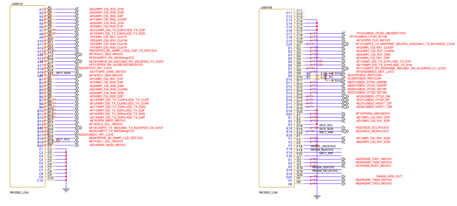Select net label AG19/SPI0_MOSI_M0/3V3
This screenshot has height=206, width=457.
107,145
